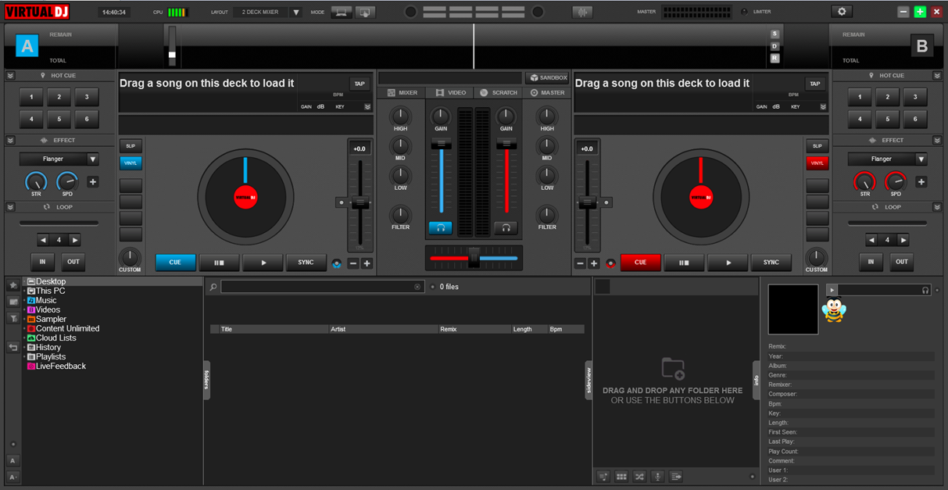This screenshot has width=948, height=490.
Task: Add an effect slot with deck B plus button
Action: 921,182
